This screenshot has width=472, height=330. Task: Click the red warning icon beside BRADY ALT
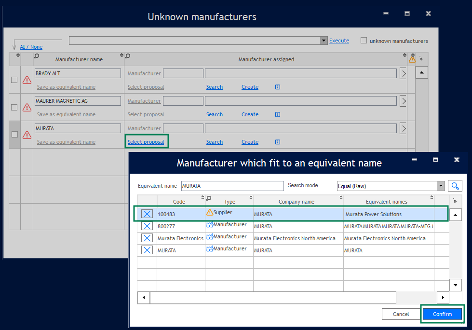coord(27,80)
